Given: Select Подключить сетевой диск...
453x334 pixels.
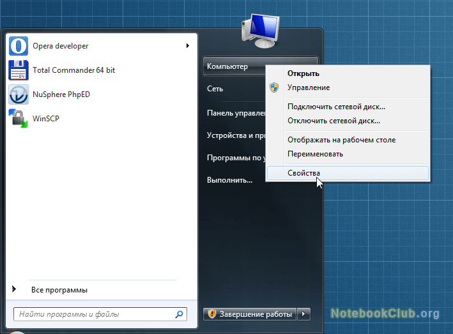Looking at the screenshot, I should pos(348,107).
